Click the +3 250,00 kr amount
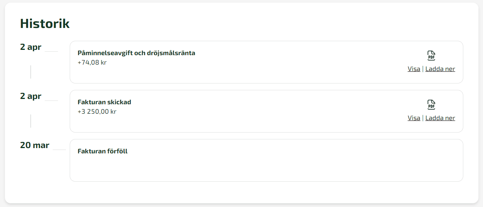 point(97,111)
